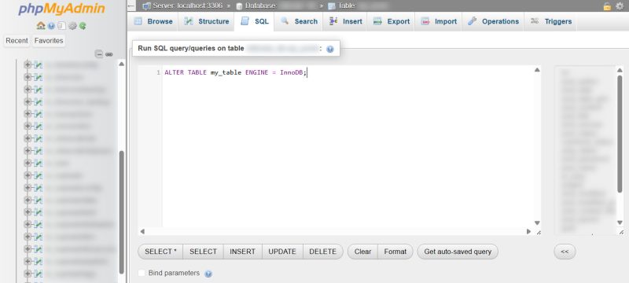
Task: Click the columns list scrollbar thumb
Action: [620, 134]
